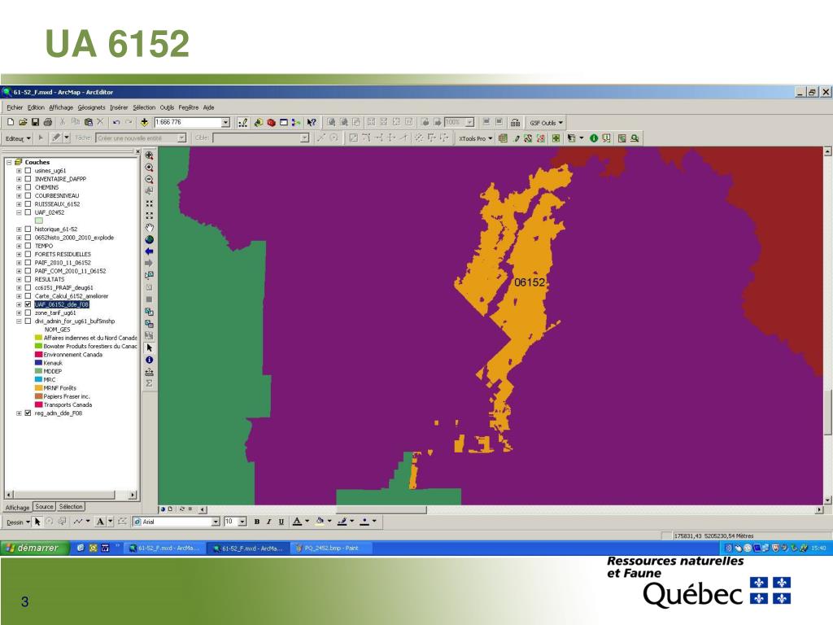Select the FORETS RESIDUELLES layer name
The width and height of the screenshot is (833, 625).
click(x=63, y=254)
